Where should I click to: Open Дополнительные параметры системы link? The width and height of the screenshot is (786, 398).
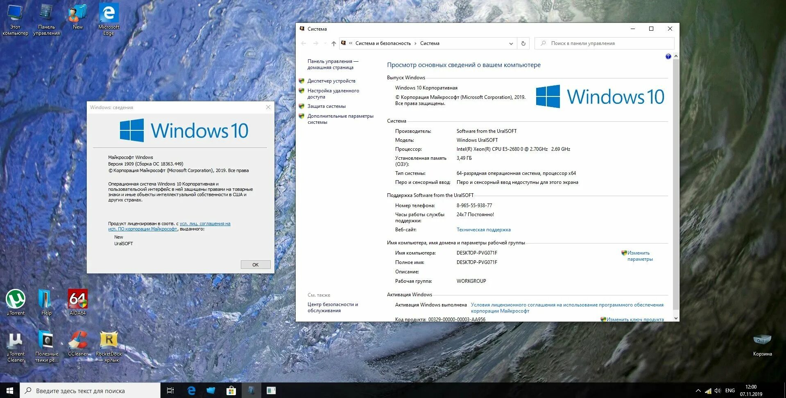coord(340,119)
